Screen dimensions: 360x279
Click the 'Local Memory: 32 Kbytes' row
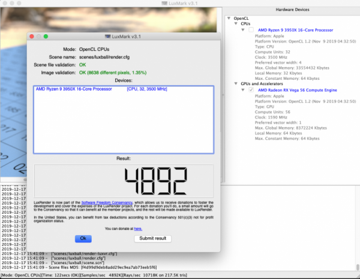278,73
